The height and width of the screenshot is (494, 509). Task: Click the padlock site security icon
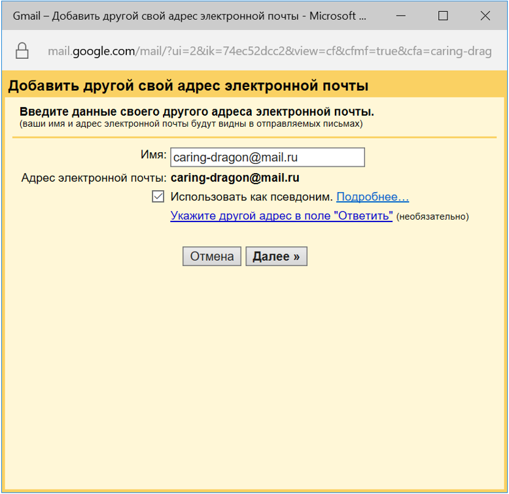(22, 51)
